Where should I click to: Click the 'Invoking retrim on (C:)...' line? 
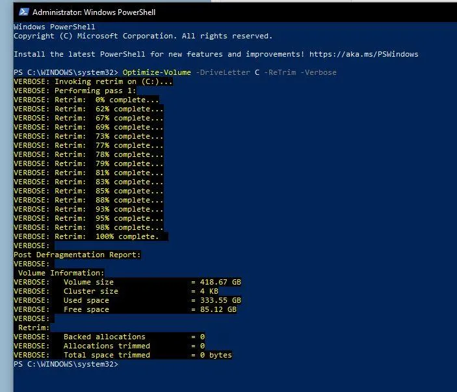[x=93, y=81]
